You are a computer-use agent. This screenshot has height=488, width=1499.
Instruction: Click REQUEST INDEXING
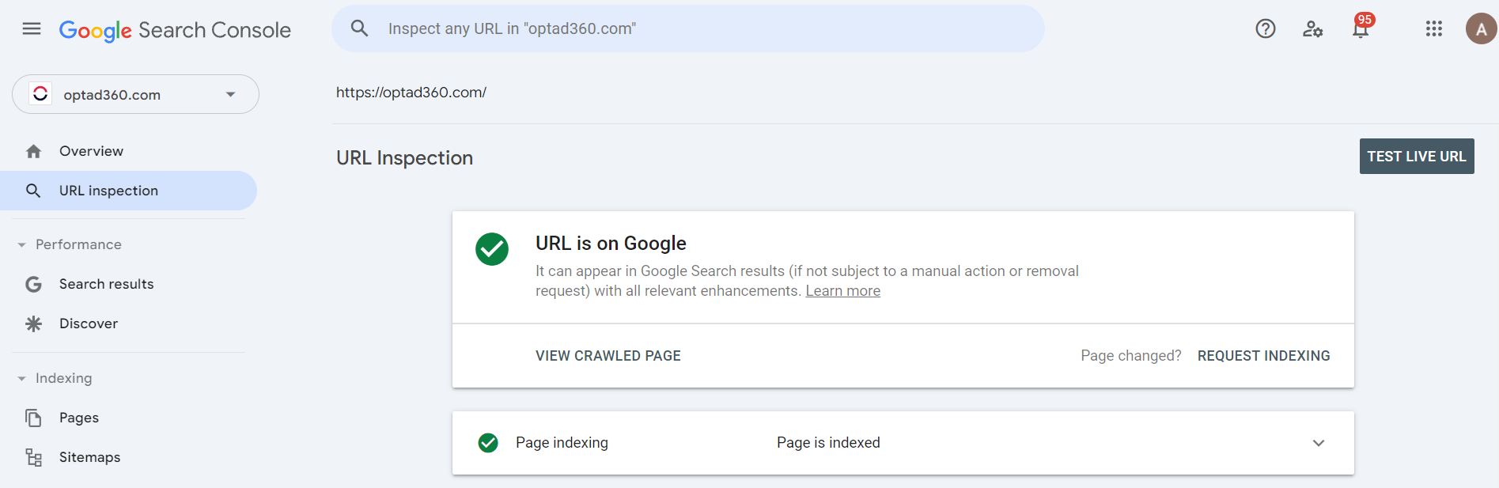(1263, 356)
